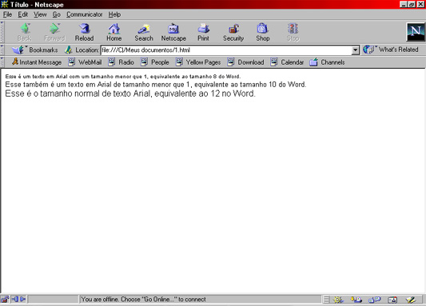Expand the Location URL dropdown arrow
426x306 pixels.
click(x=356, y=50)
